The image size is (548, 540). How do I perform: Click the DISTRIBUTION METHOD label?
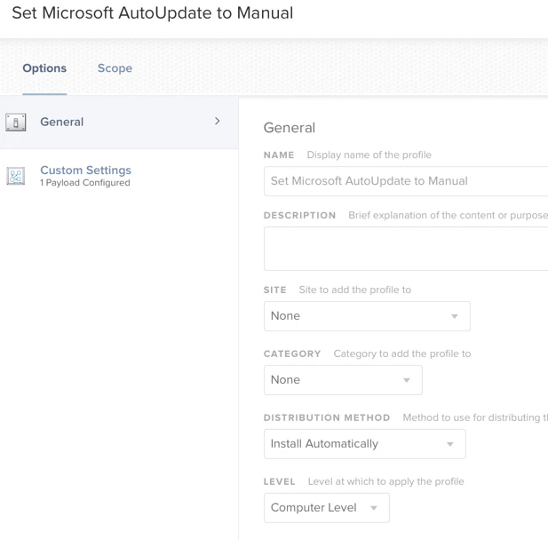[x=327, y=417]
